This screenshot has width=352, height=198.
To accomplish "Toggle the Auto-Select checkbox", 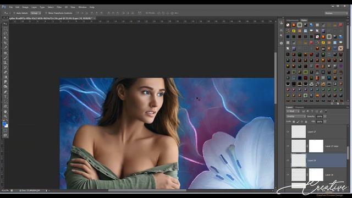I will point(14,13).
